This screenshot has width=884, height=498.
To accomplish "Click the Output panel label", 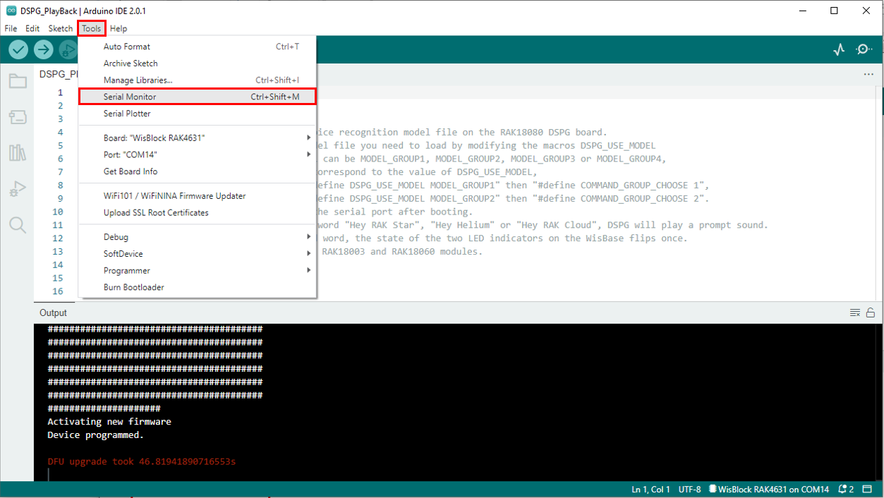I will click(53, 313).
